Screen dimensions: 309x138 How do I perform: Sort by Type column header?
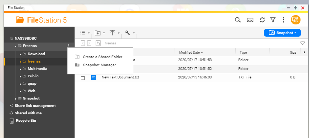point(243,53)
